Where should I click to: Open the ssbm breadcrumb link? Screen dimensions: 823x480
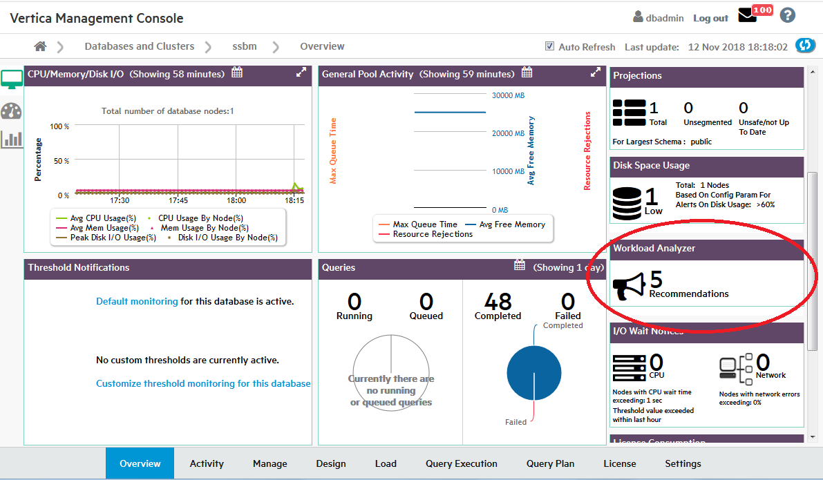tap(245, 46)
